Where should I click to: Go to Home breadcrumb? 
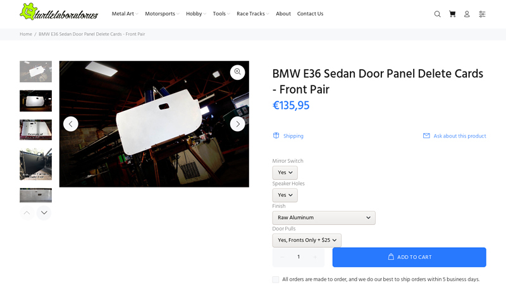click(26, 34)
